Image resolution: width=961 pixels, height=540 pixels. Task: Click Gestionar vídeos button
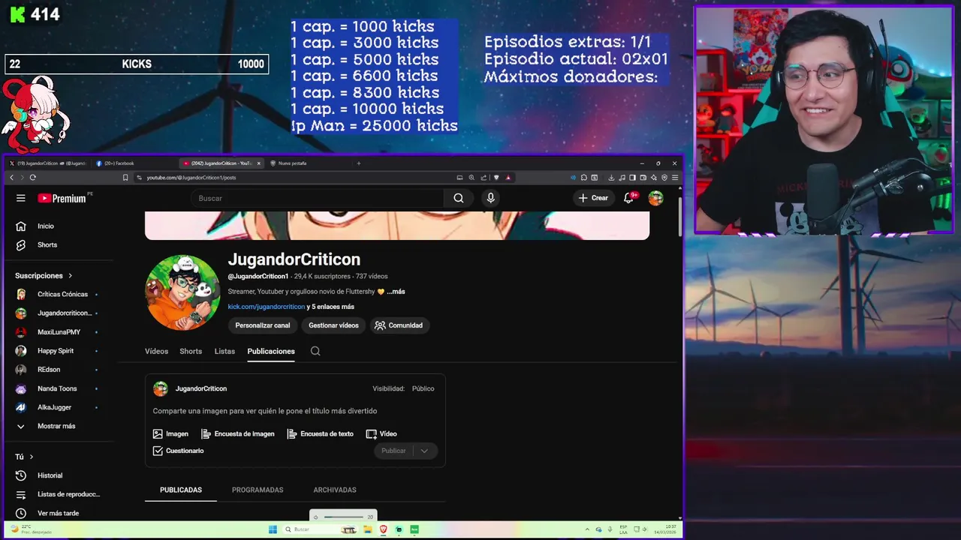point(333,325)
